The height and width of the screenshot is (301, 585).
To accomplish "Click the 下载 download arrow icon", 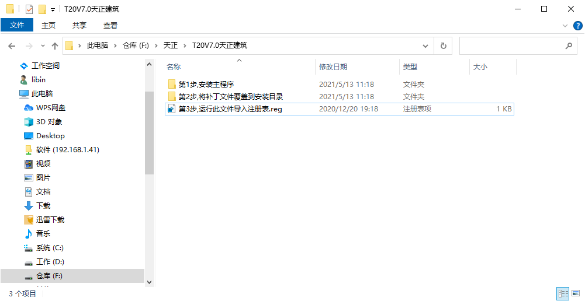I will 28,206.
